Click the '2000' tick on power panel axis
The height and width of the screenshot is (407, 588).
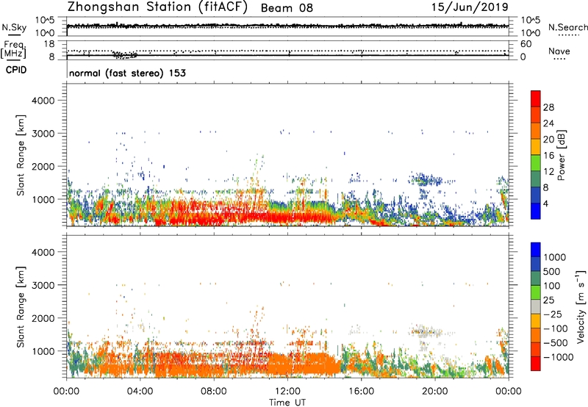(43, 166)
